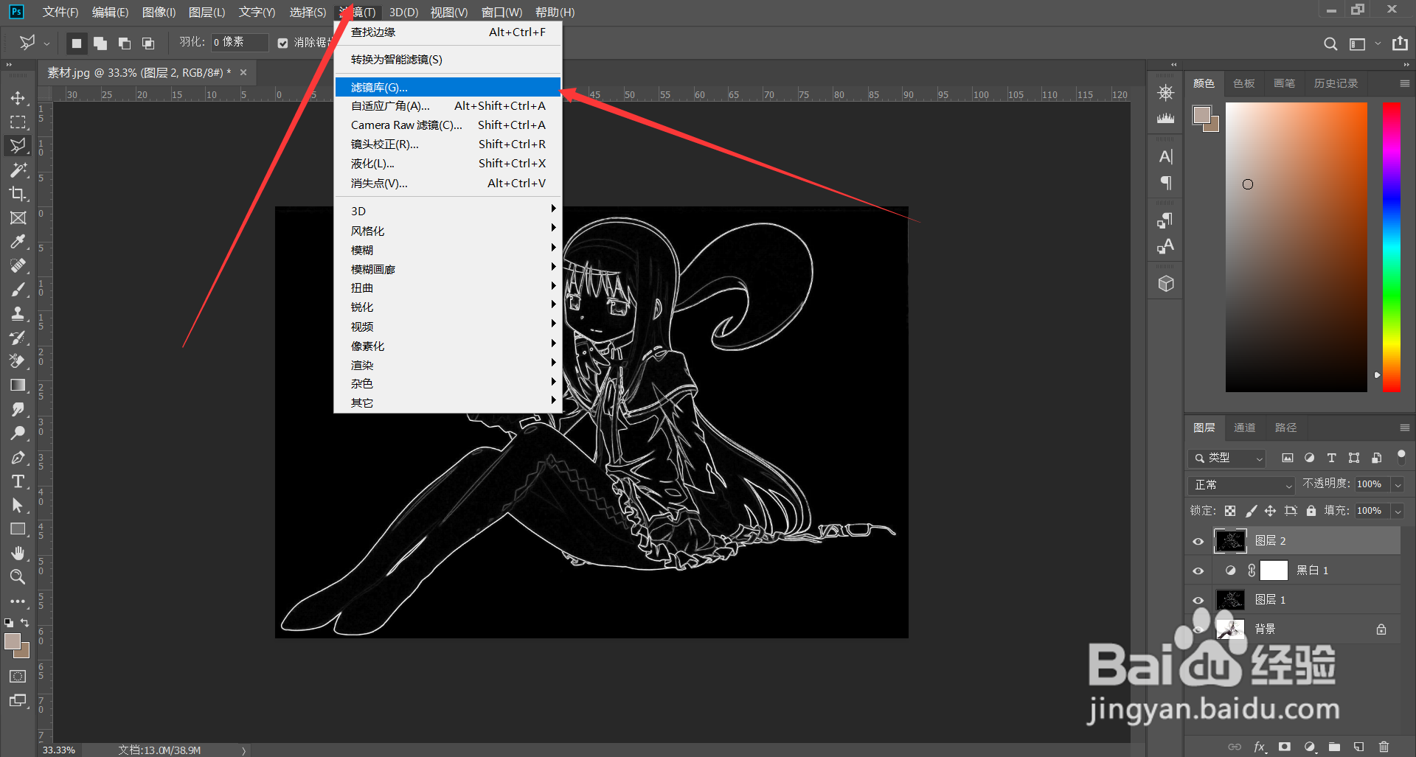Image resolution: width=1416 pixels, height=757 pixels.
Task: Choose 液化(L)... menu item
Action: click(448, 164)
